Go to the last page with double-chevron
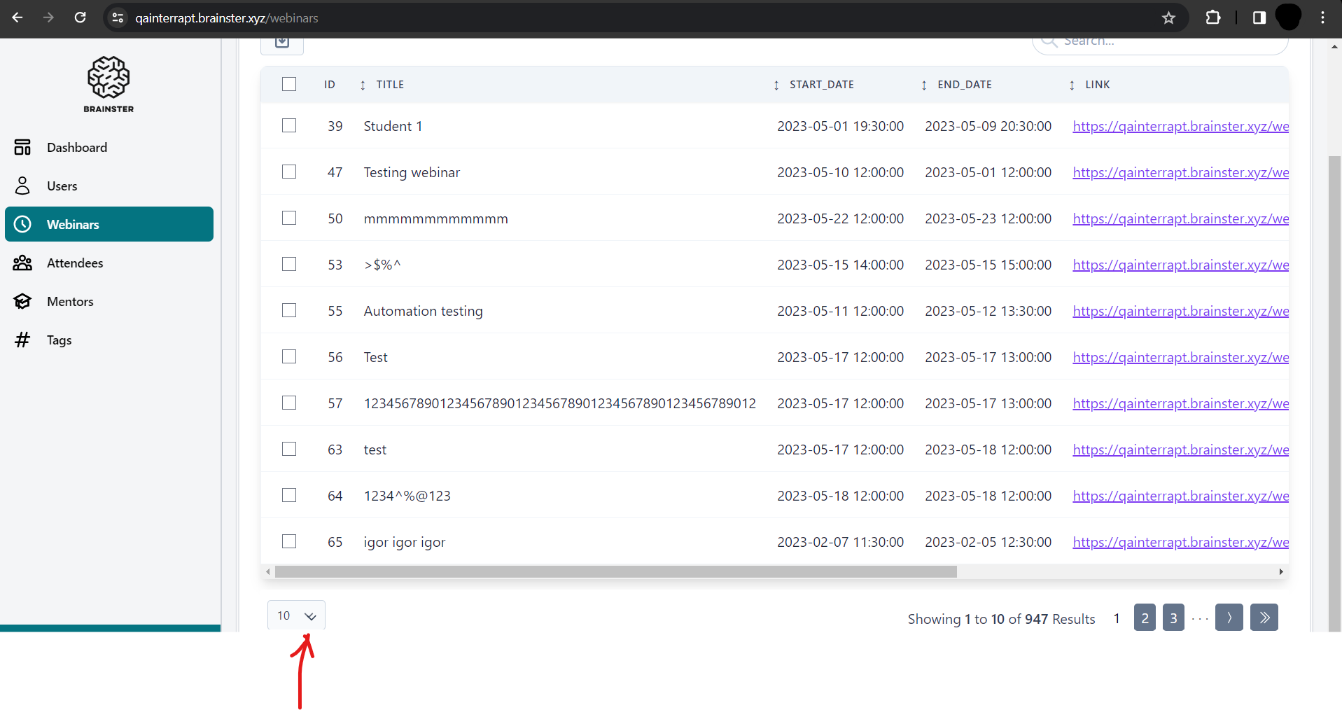This screenshot has width=1342, height=710. [x=1264, y=618]
